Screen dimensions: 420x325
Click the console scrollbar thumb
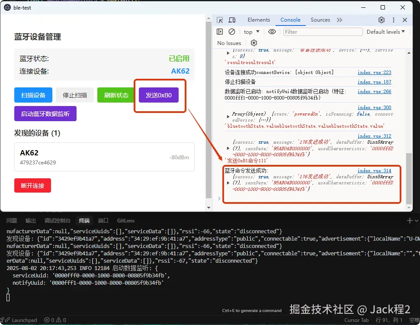click(x=409, y=178)
